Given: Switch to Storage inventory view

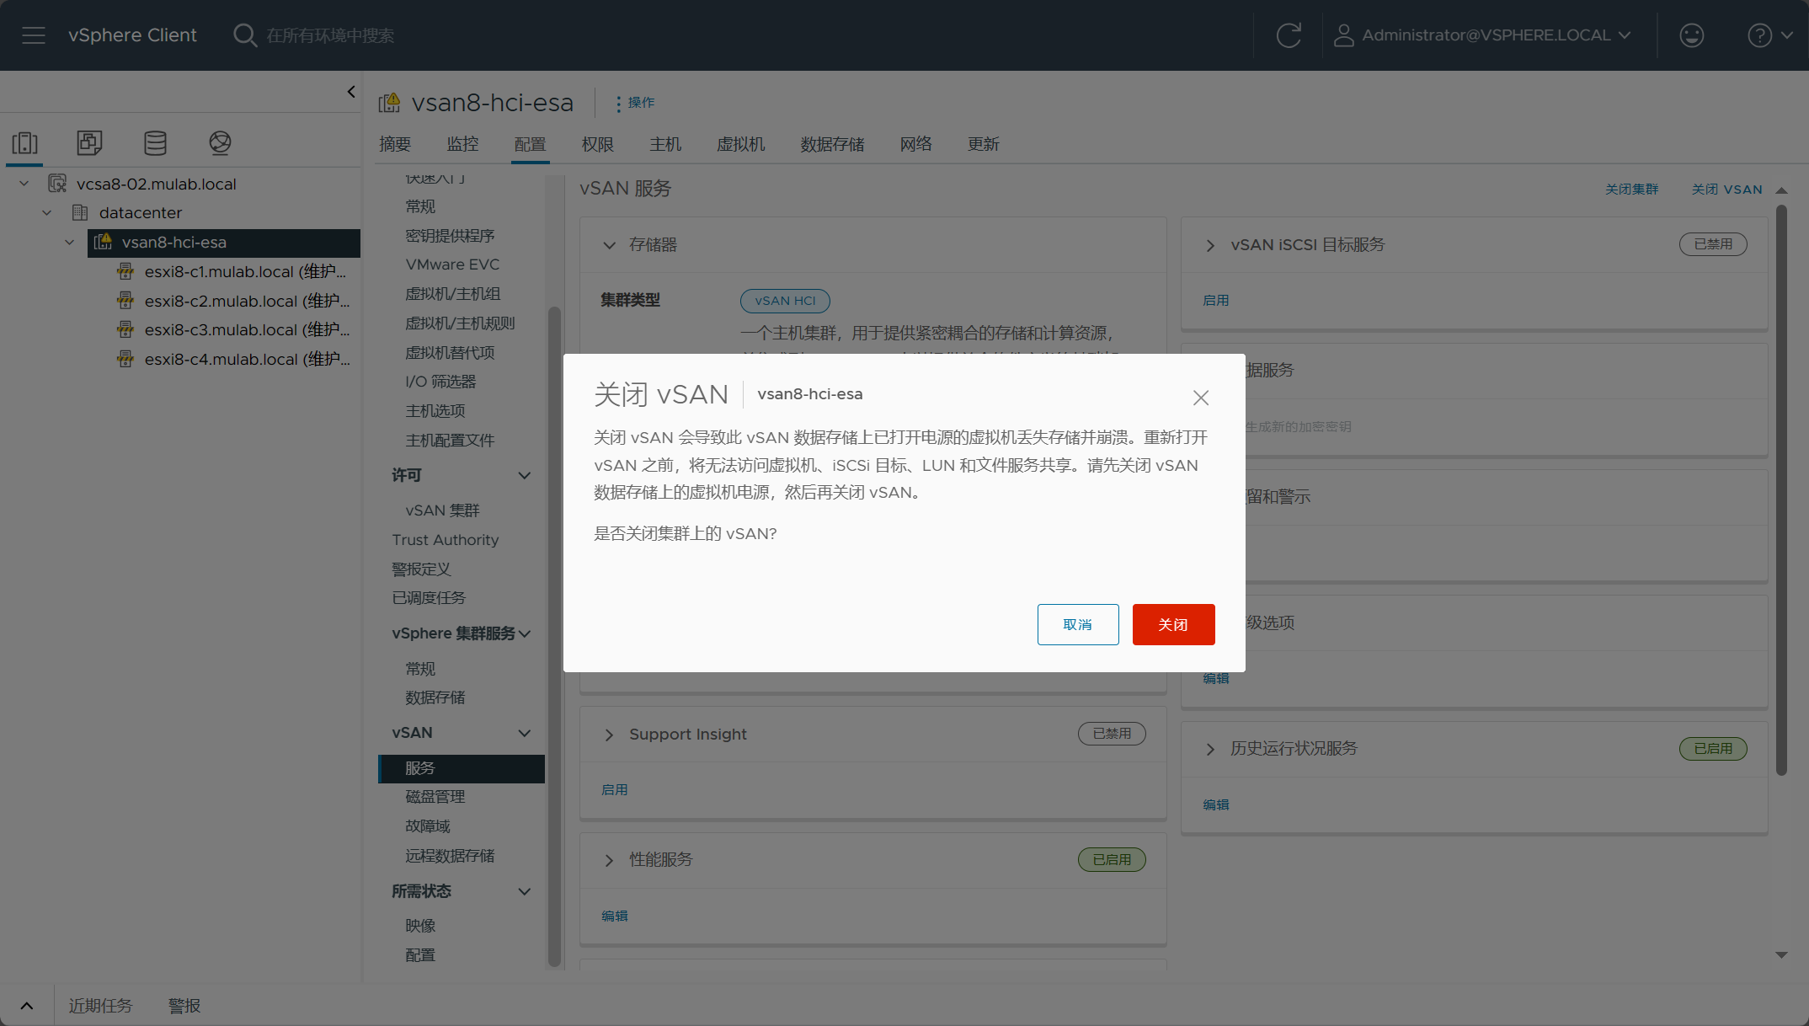Looking at the screenshot, I should pos(155,143).
